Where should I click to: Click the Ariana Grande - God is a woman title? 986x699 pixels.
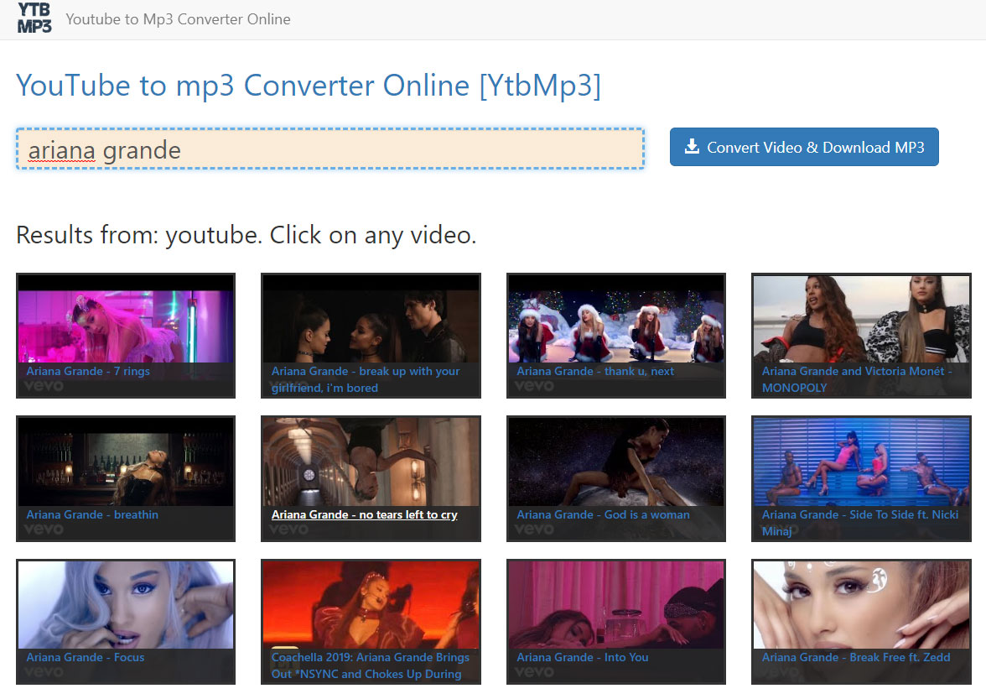pos(603,514)
